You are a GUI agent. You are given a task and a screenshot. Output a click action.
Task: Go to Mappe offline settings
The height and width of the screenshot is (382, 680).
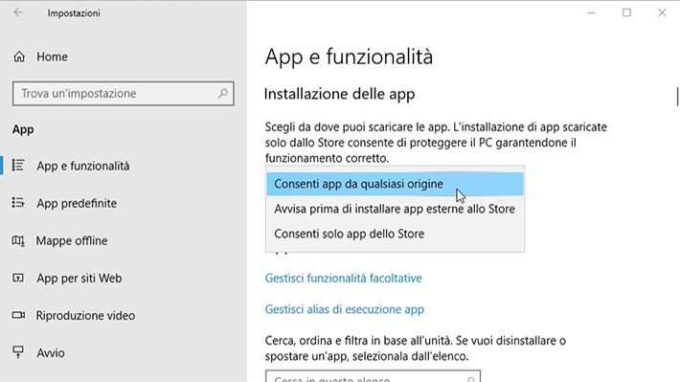tap(72, 240)
